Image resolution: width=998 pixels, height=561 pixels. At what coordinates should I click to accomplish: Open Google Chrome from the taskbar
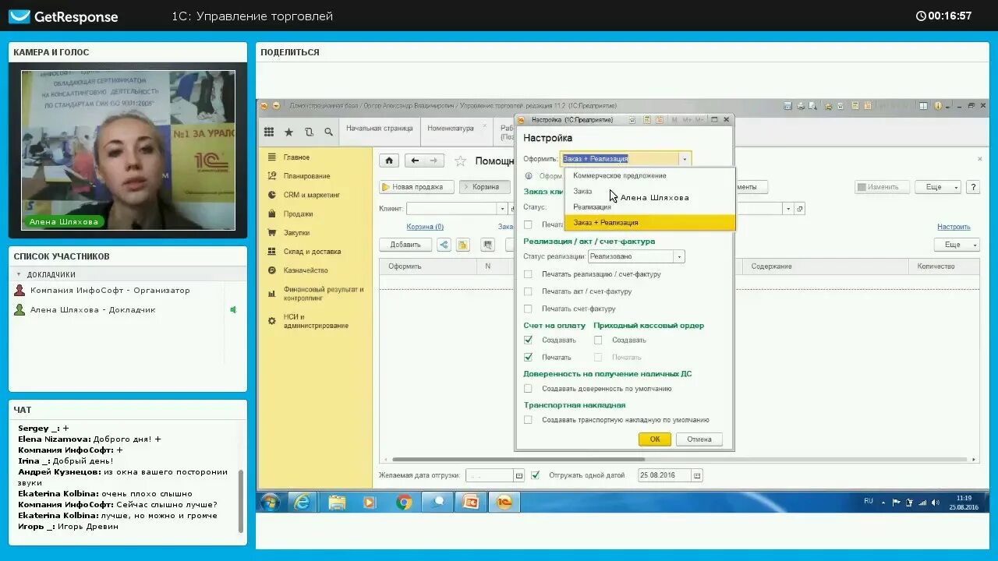point(404,502)
